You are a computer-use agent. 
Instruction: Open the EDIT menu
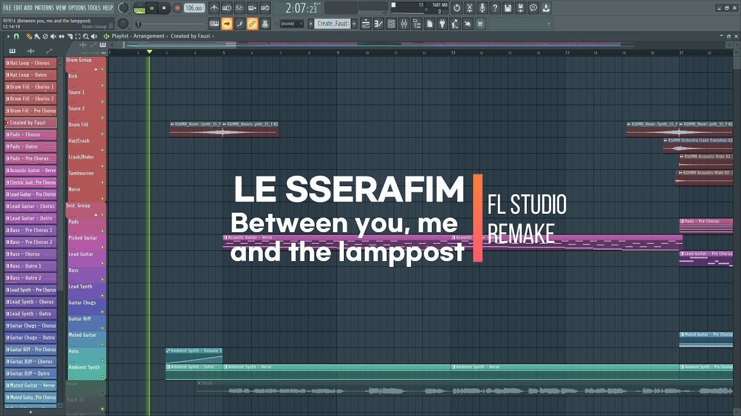click(x=18, y=8)
